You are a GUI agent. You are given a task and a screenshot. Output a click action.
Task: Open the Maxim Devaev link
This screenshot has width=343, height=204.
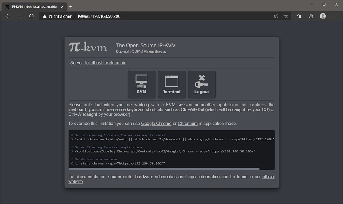click(x=155, y=51)
